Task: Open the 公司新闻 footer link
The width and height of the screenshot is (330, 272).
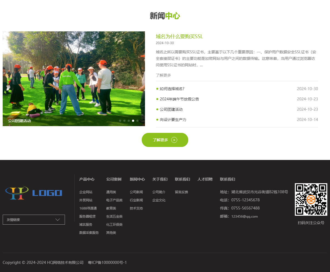Action: (x=136, y=192)
